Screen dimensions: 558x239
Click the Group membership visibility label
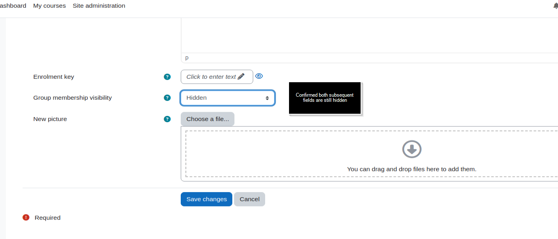point(72,98)
